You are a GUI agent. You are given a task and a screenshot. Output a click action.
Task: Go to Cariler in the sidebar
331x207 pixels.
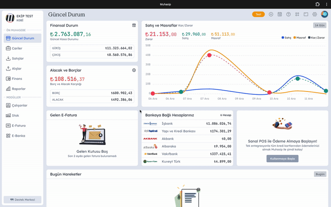pos(17,48)
